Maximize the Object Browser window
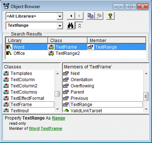Image resolution: width=152 pixels, height=143 pixels. (130, 6)
